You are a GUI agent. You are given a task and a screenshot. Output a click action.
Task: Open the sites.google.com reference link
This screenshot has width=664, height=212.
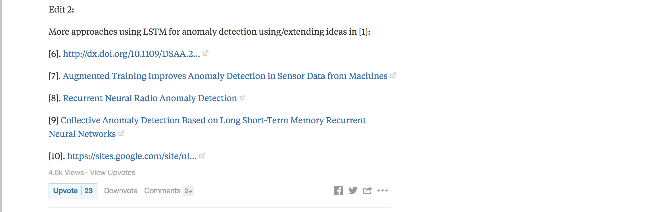click(x=132, y=156)
